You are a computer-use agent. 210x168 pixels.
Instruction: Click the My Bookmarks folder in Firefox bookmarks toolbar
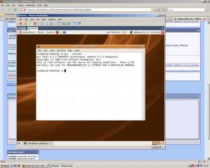click(8, 15)
